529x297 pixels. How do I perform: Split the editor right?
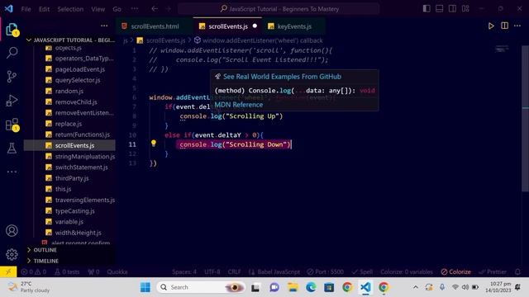coord(504,26)
